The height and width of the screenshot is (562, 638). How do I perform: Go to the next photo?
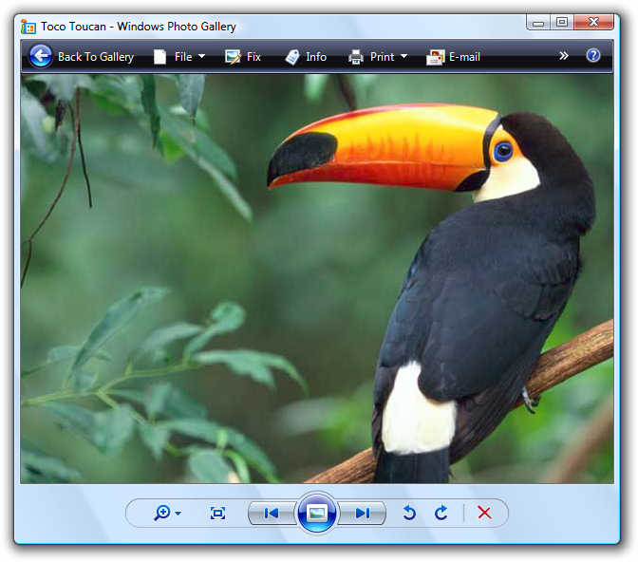click(x=362, y=514)
